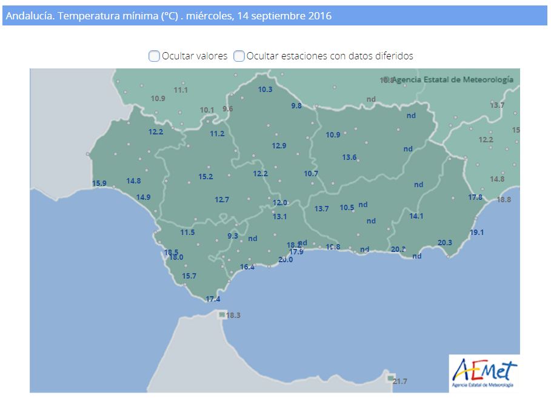Click the 19.1 station on the east coast
The height and width of the screenshot is (410, 551).
coord(477,232)
